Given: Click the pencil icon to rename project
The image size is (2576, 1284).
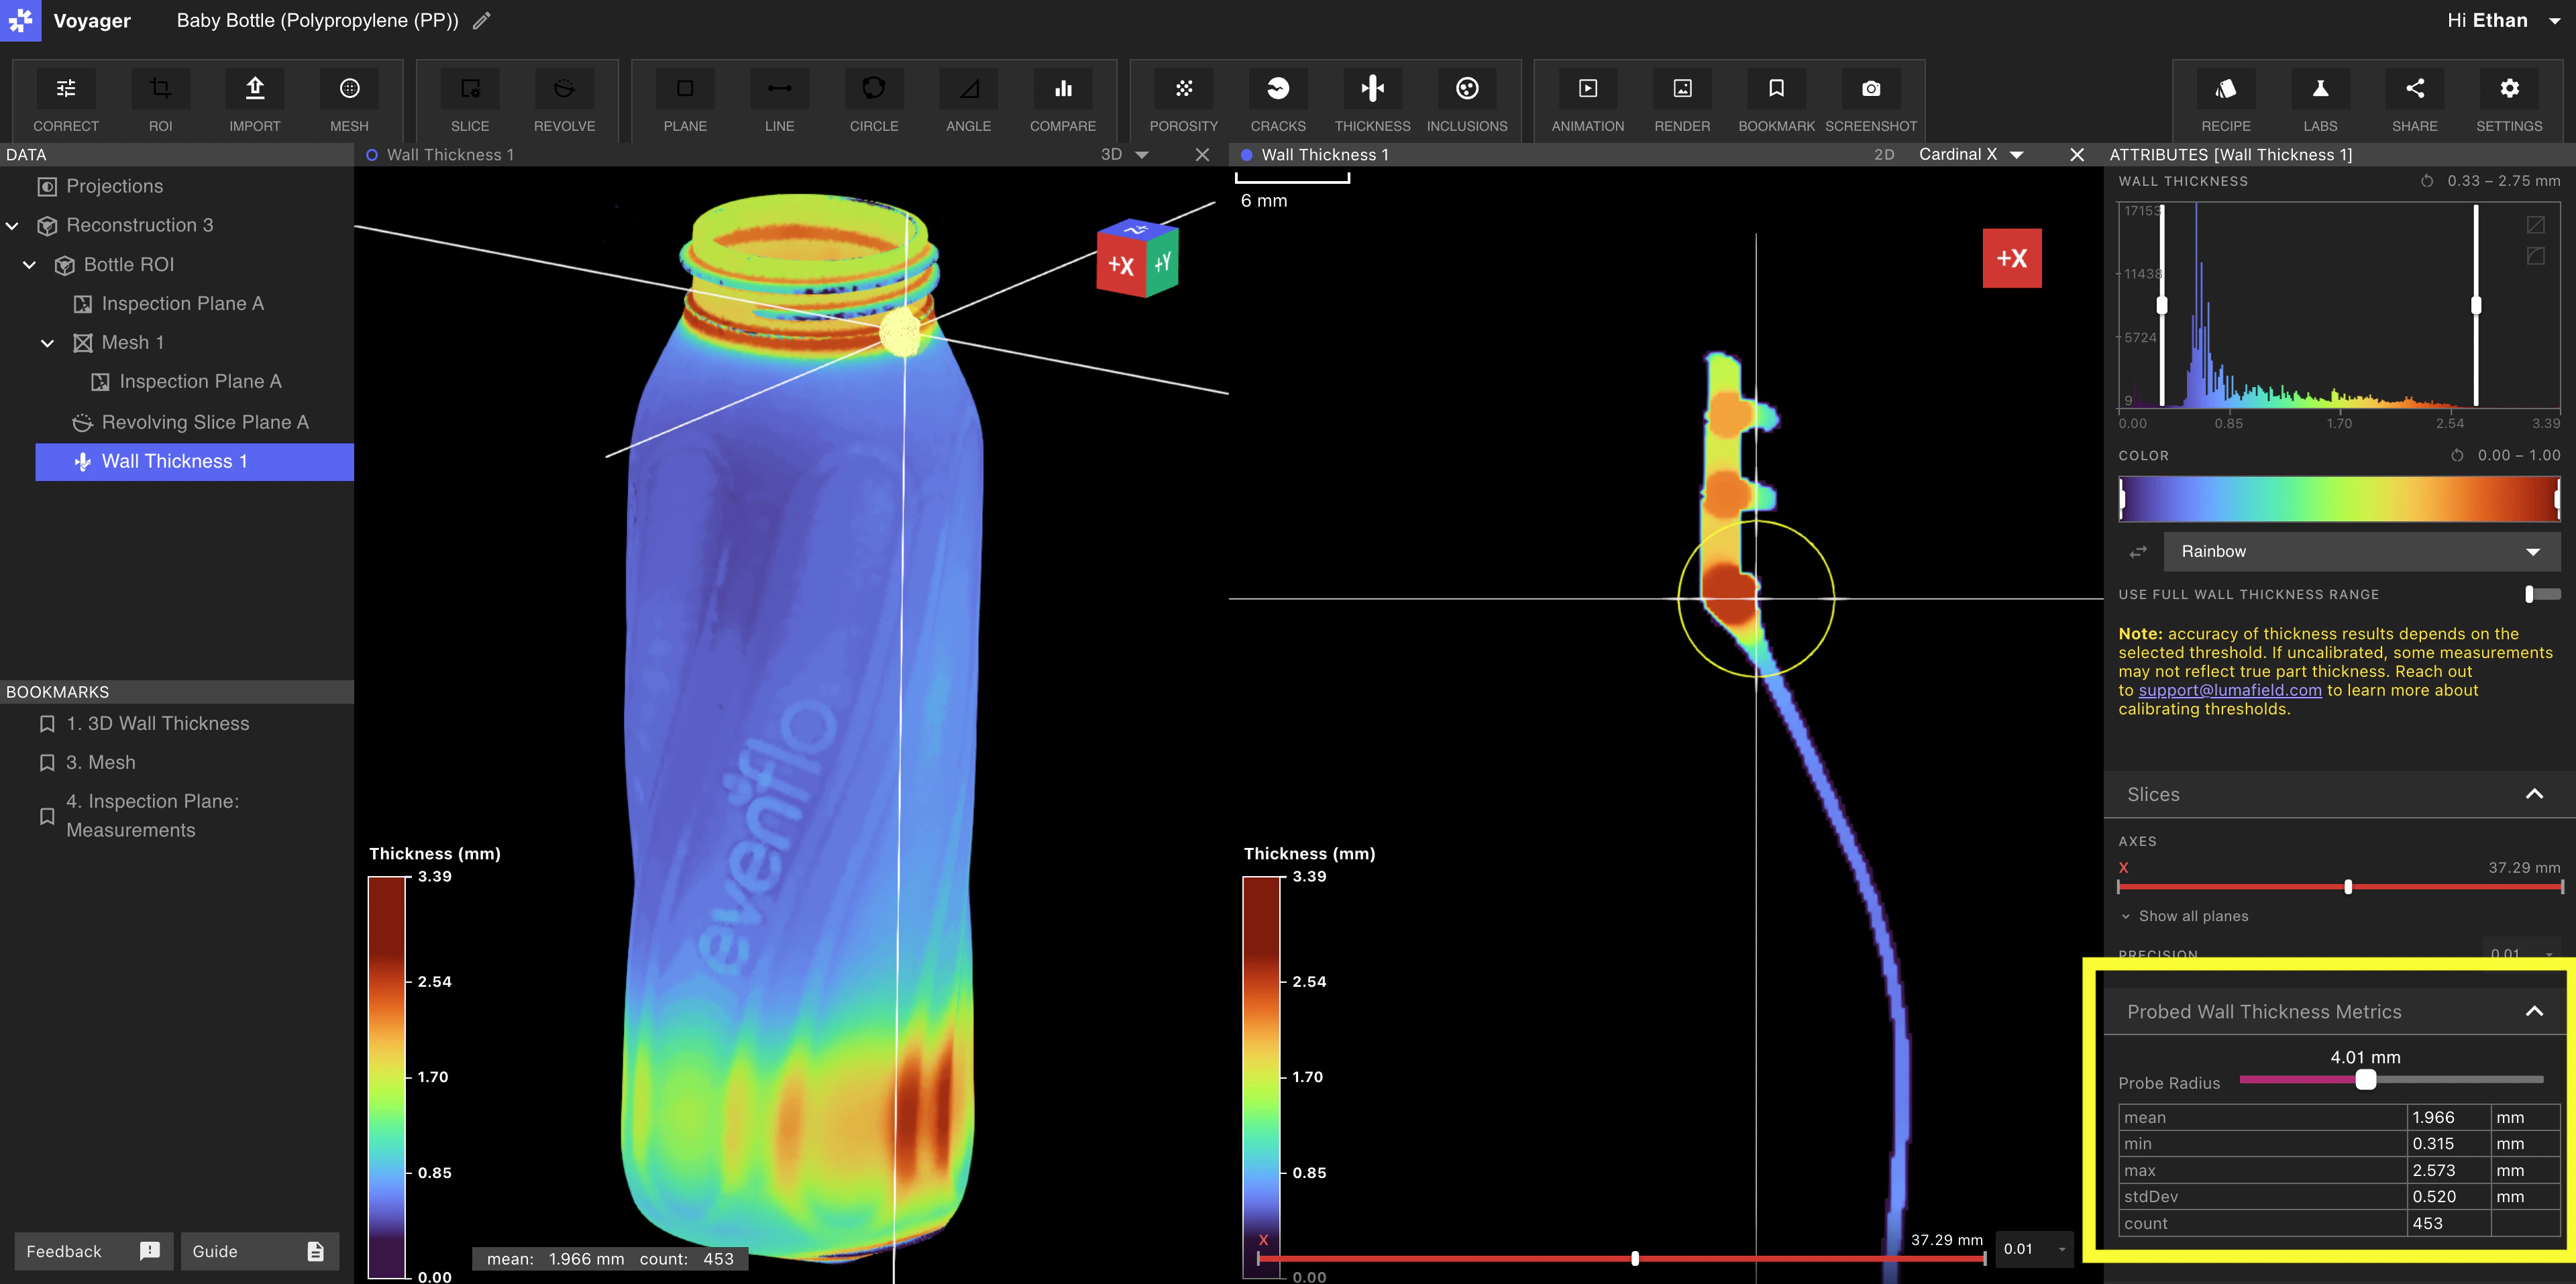Looking at the screenshot, I should pos(482,21).
